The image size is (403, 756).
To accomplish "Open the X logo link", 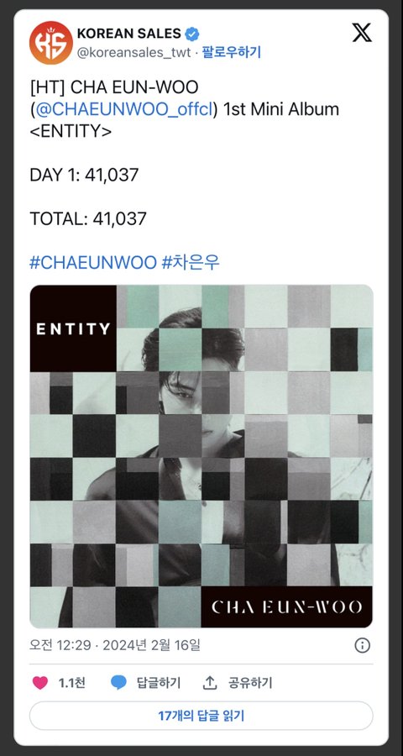I will 361,32.
